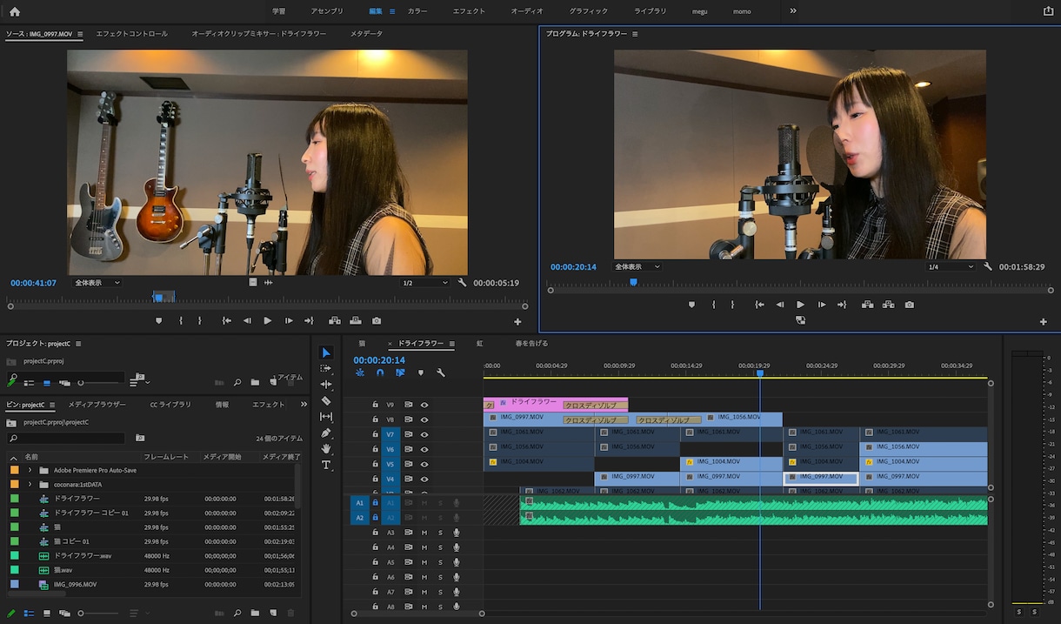This screenshot has height=624, width=1061.
Task: Switch to the メディアブラウザー tab
Action: [x=97, y=405]
